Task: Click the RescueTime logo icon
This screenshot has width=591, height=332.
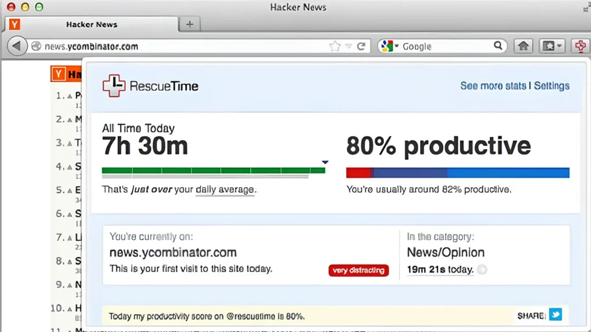Action: click(x=114, y=86)
